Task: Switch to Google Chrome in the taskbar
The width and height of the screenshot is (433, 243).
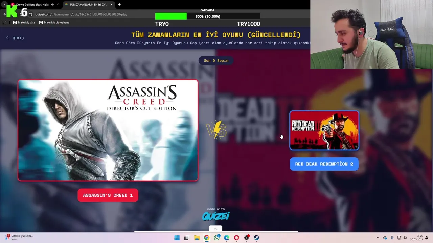Action: pos(207,238)
